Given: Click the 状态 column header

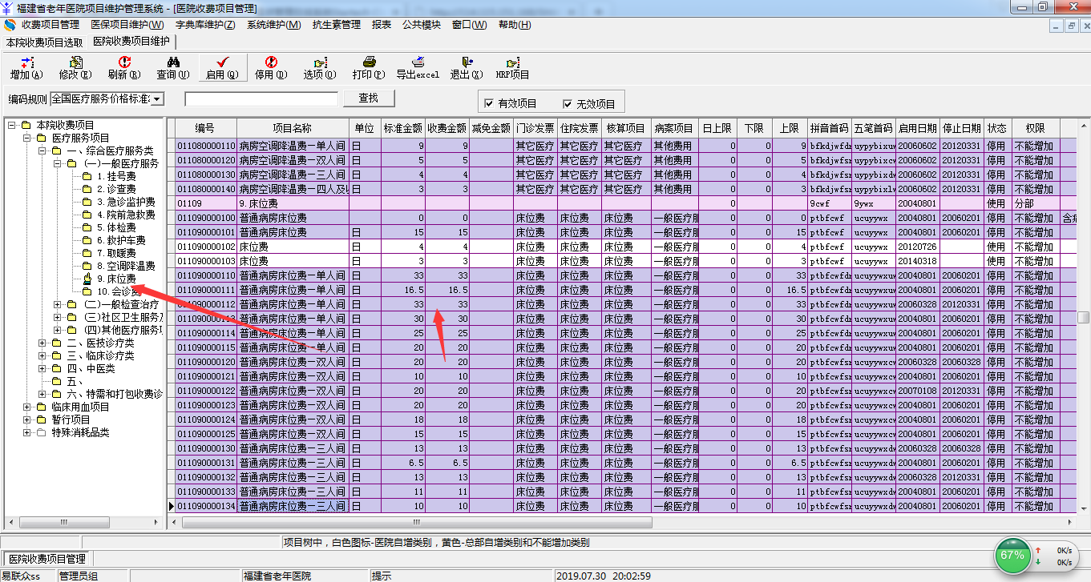Looking at the screenshot, I should [996, 128].
